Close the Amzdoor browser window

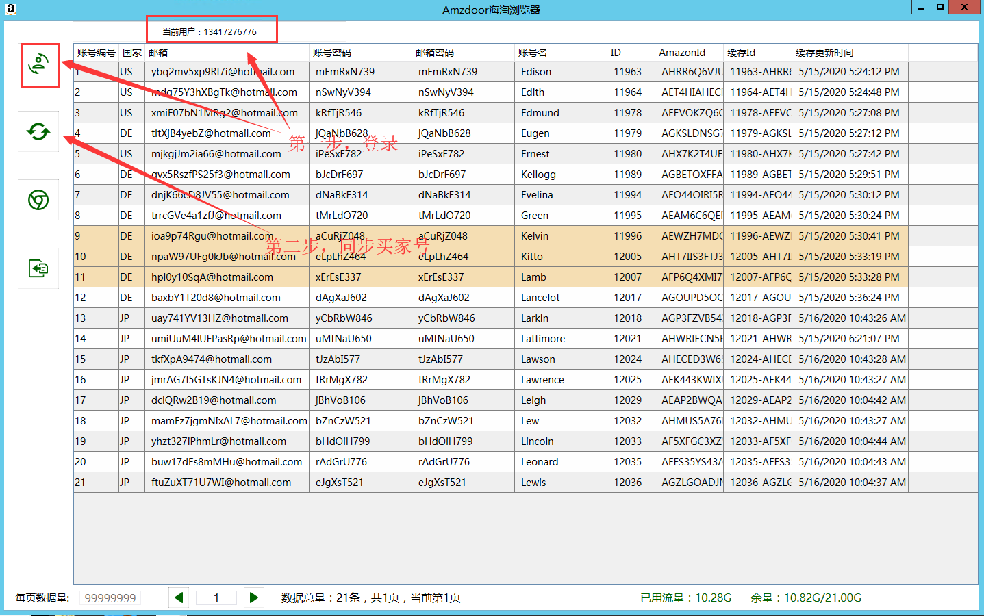click(965, 8)
